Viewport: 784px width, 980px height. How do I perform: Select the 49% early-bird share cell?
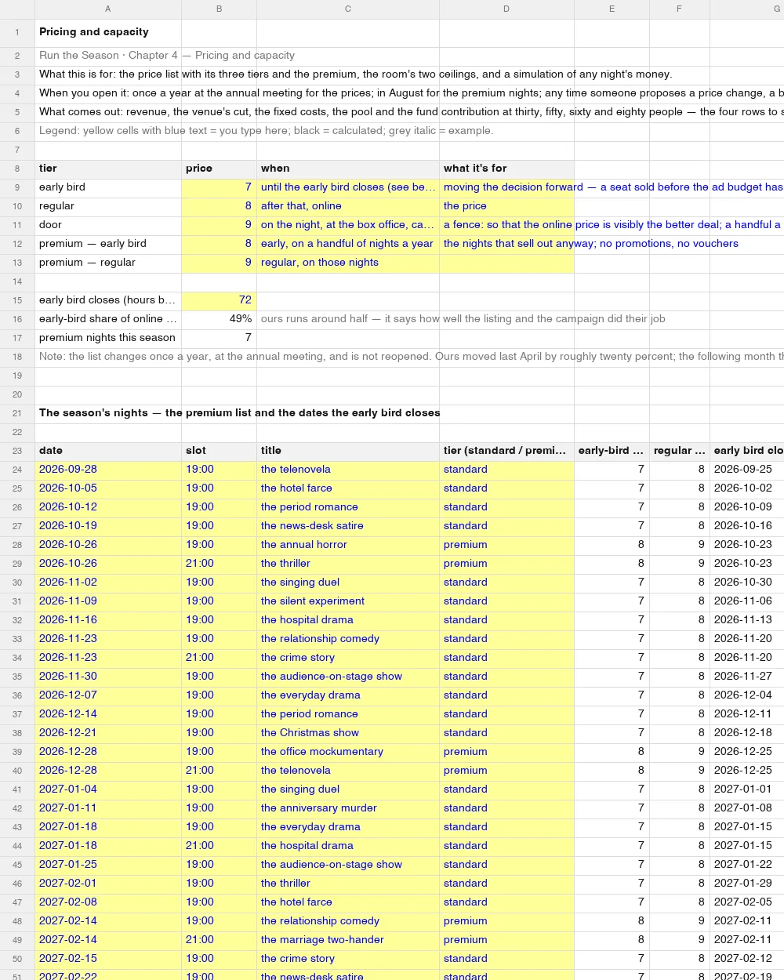tap(220, 319)
